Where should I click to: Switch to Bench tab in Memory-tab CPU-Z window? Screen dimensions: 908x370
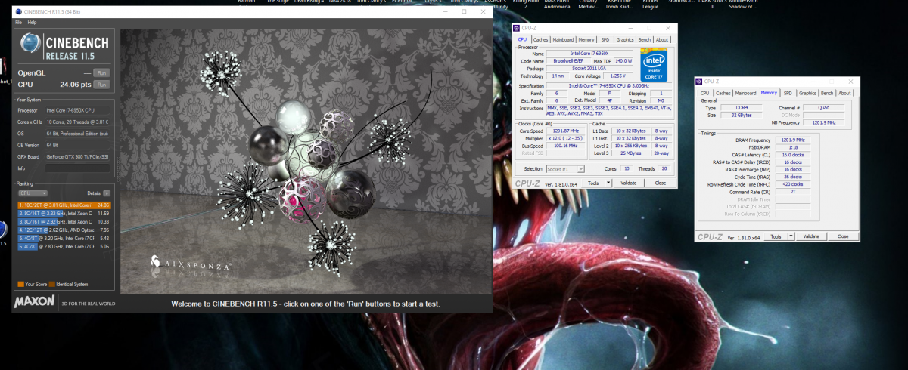(828, 93)
